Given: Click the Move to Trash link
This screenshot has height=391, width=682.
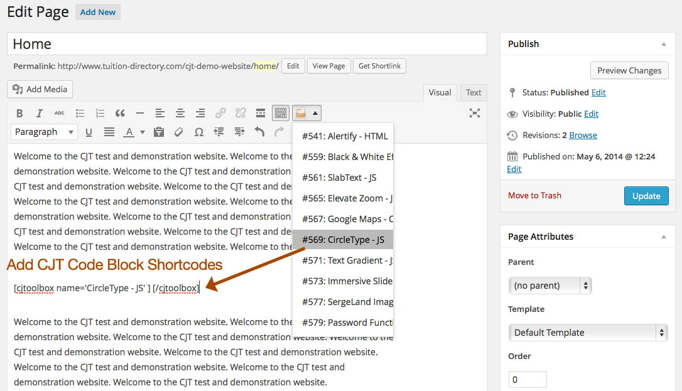Looking at the screenshot, I should [x=534, y=195].
